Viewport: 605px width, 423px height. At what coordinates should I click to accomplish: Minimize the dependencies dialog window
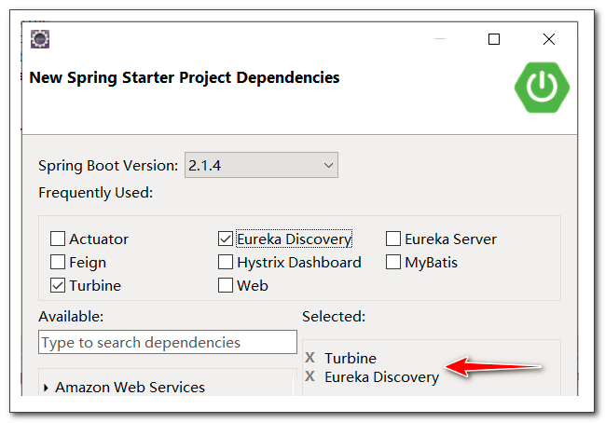click(x=440, y=39)
